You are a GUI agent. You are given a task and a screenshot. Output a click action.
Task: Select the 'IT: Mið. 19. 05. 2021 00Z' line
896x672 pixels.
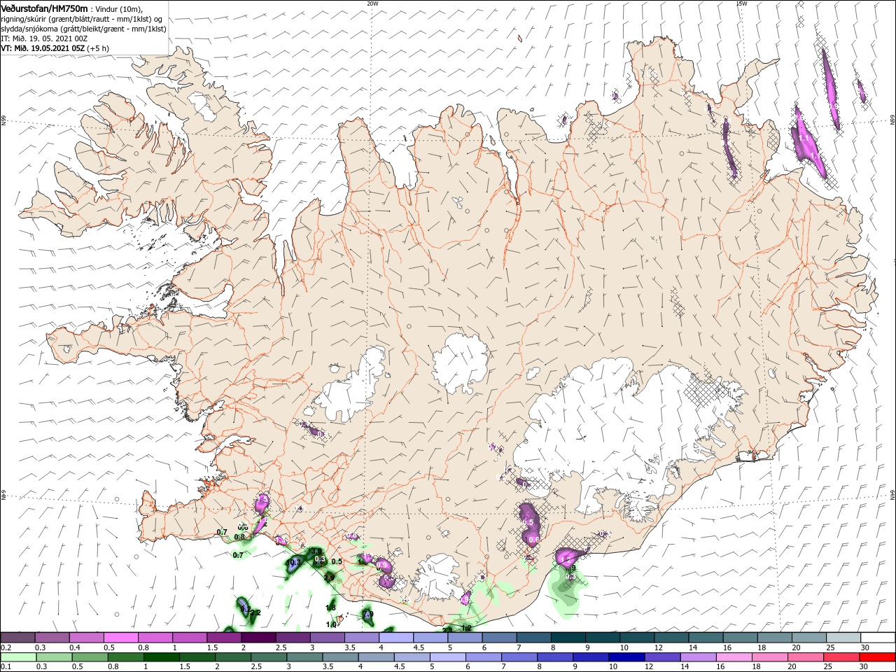click(44, 38)
